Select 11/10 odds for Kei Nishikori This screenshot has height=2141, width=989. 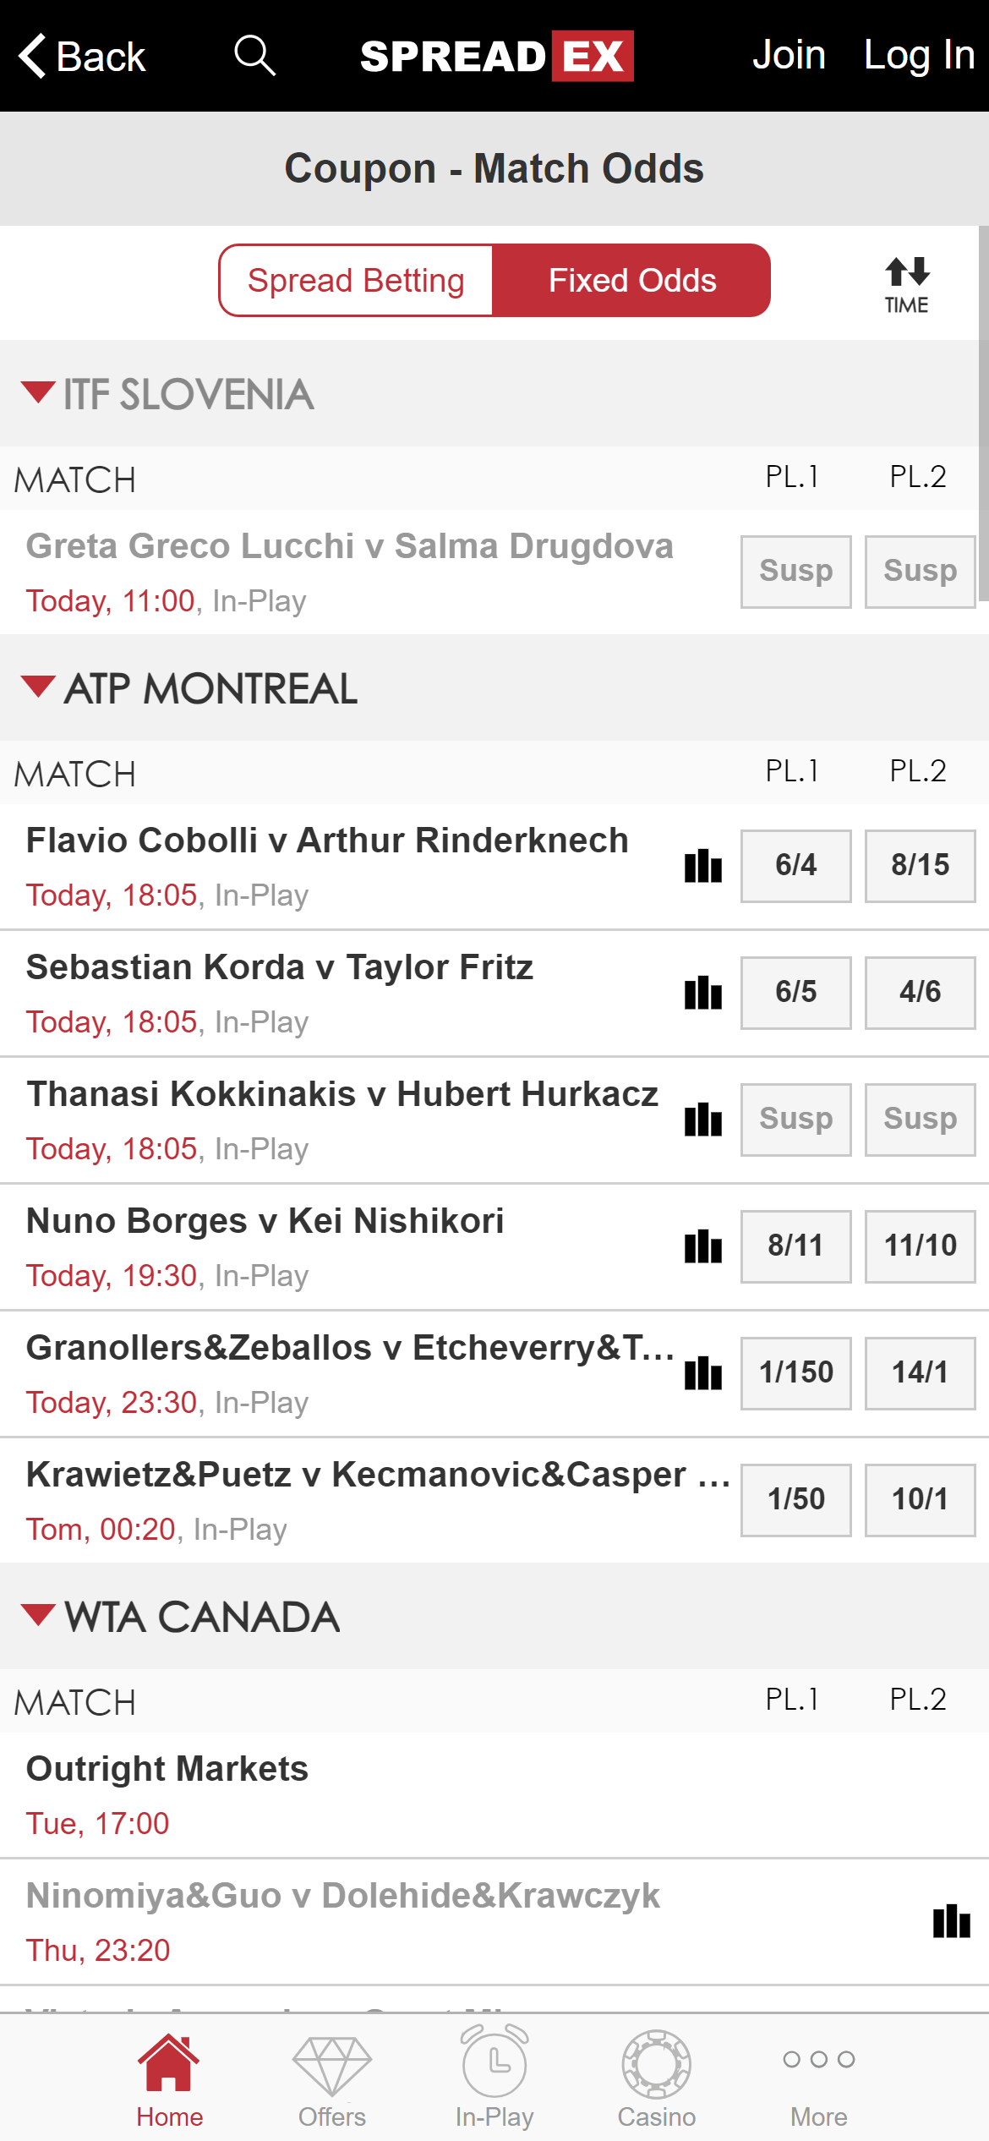pyautogui.click(x=920, y=1246)
